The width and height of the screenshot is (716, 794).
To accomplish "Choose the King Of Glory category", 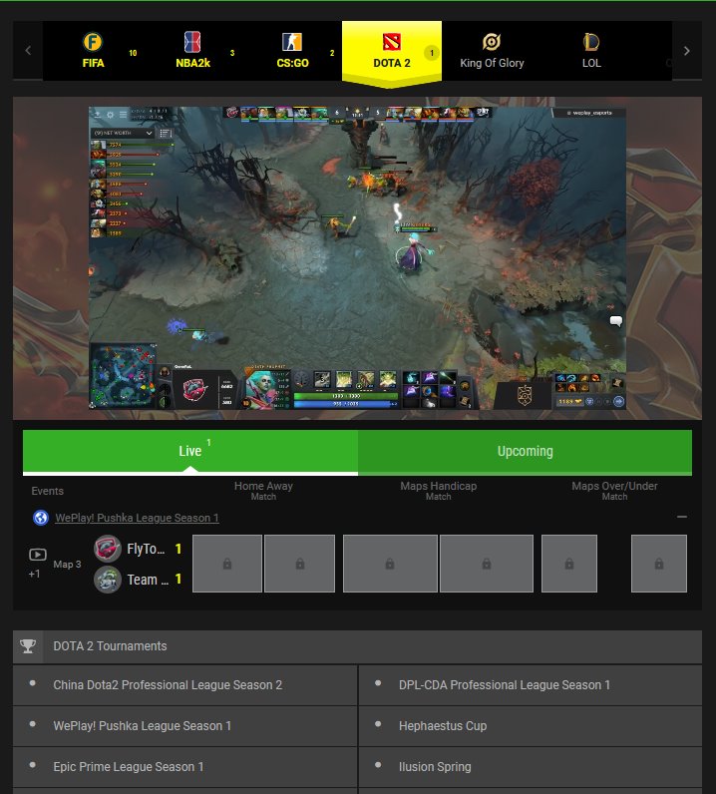I will coord(492,51).
